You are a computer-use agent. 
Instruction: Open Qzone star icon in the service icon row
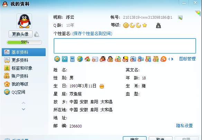pyautogui.click(x=57, y=59)
